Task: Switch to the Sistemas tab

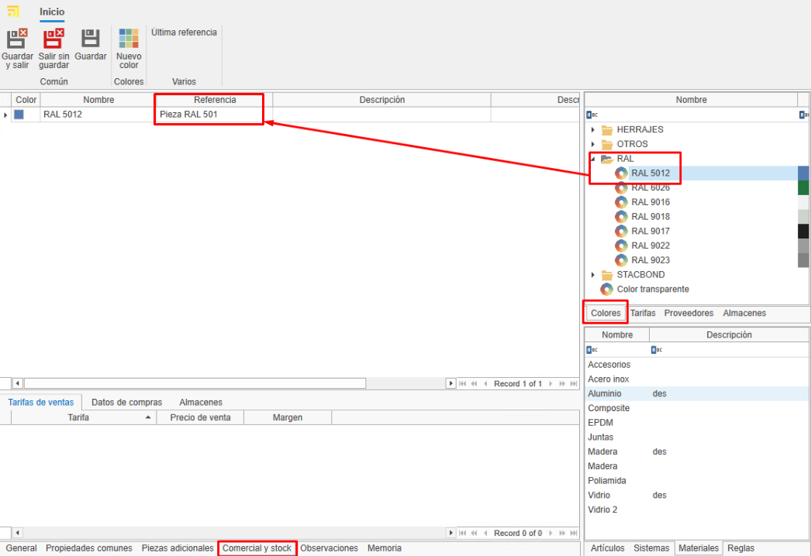Action: click(651, 548)
